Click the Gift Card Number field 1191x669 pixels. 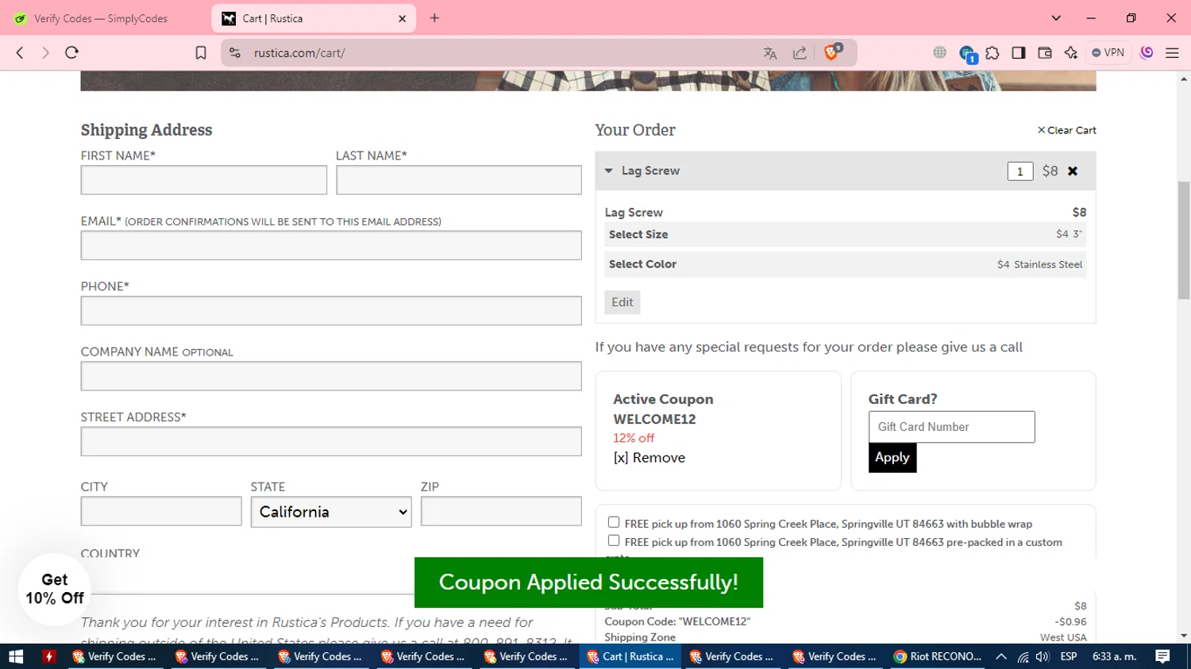point(951,427)
